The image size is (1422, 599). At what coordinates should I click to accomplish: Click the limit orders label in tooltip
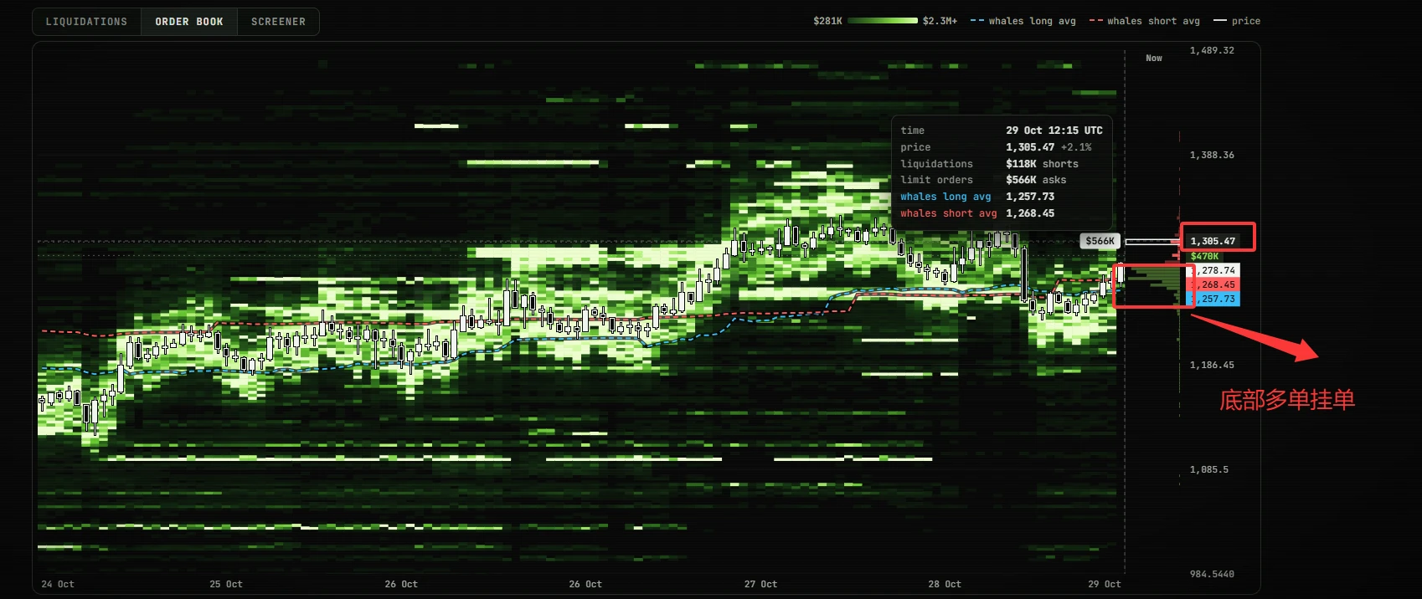point(936,180)
